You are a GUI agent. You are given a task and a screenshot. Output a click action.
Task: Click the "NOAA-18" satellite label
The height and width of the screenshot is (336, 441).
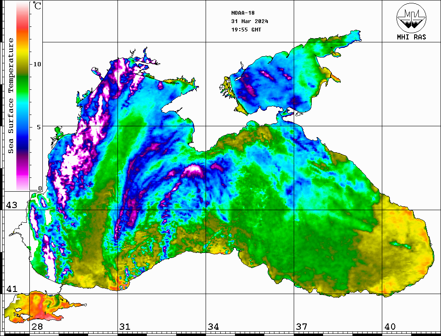click(x=243, y=13)
